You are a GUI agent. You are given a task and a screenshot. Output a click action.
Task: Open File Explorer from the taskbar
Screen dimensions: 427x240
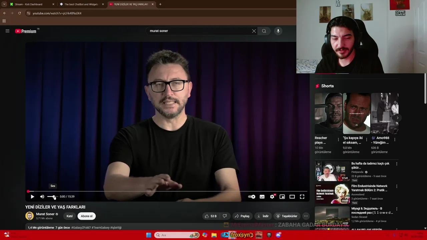click(214, 235)
